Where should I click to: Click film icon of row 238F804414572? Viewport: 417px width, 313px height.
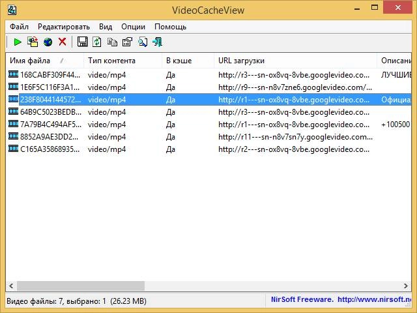click(x=13, y=99)
